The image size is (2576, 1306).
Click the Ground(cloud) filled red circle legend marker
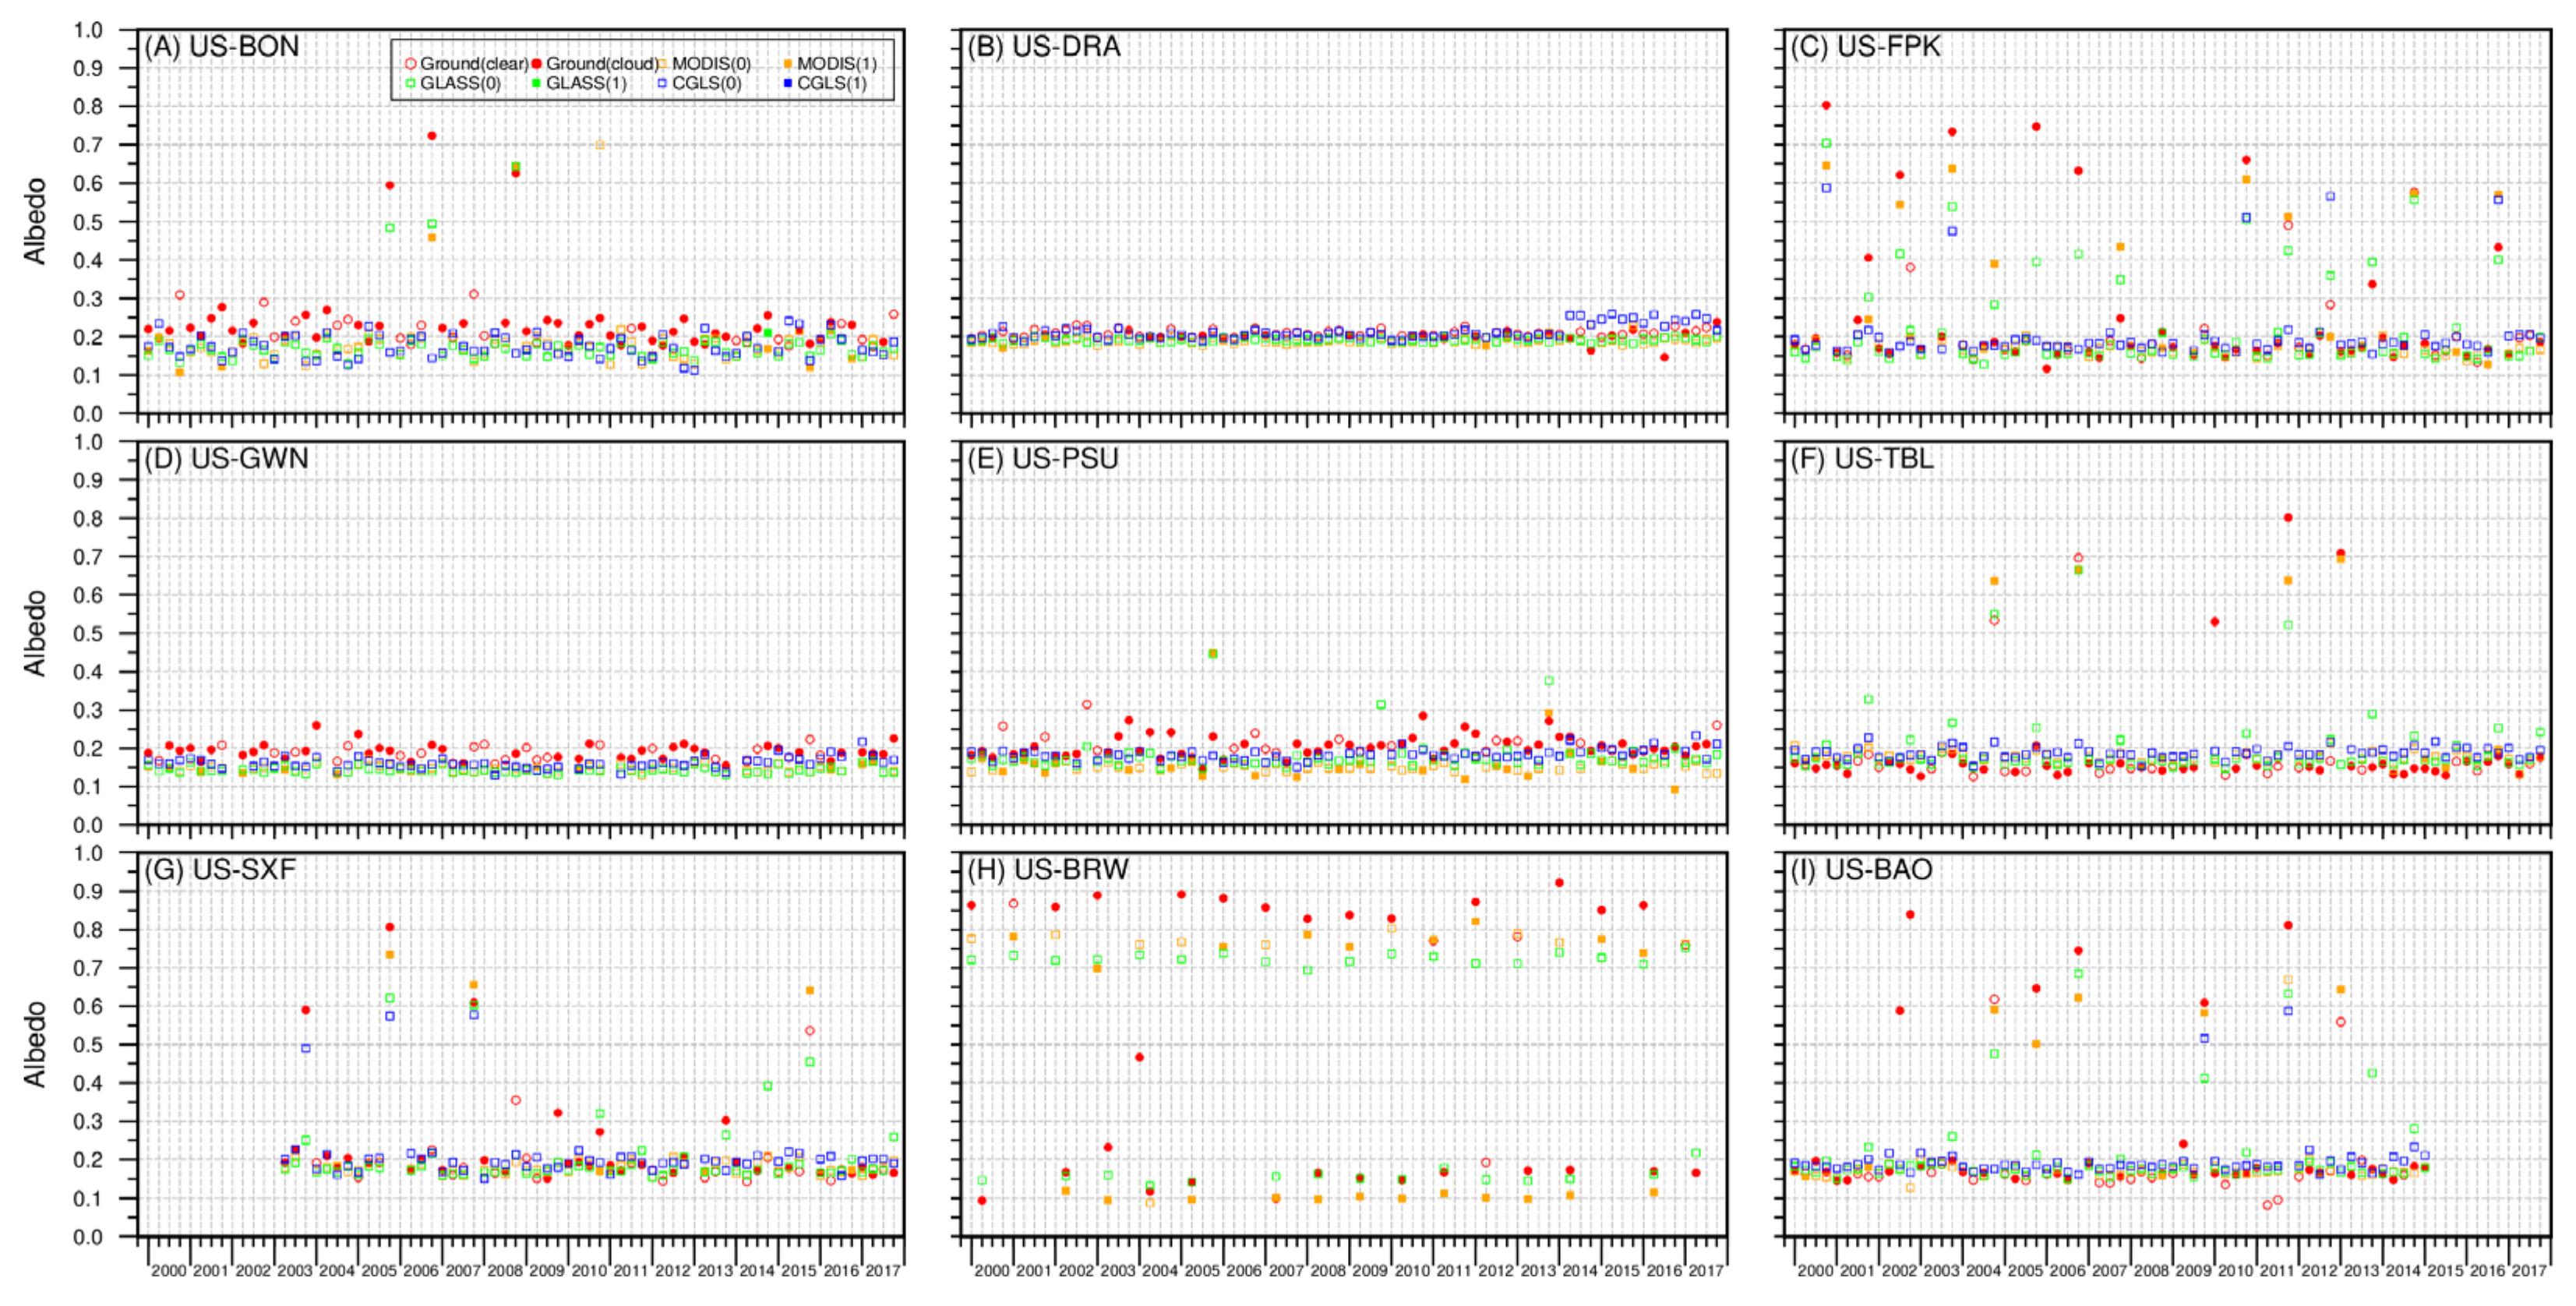[x=536, y=63]
